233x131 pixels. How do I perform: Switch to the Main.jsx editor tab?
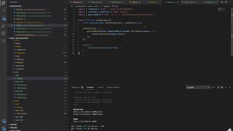[77, 2]
